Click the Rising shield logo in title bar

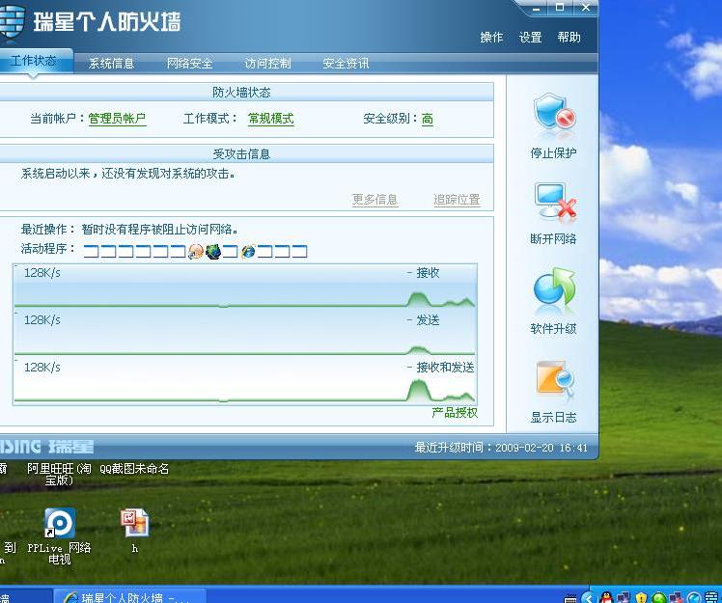pos(11,21)
